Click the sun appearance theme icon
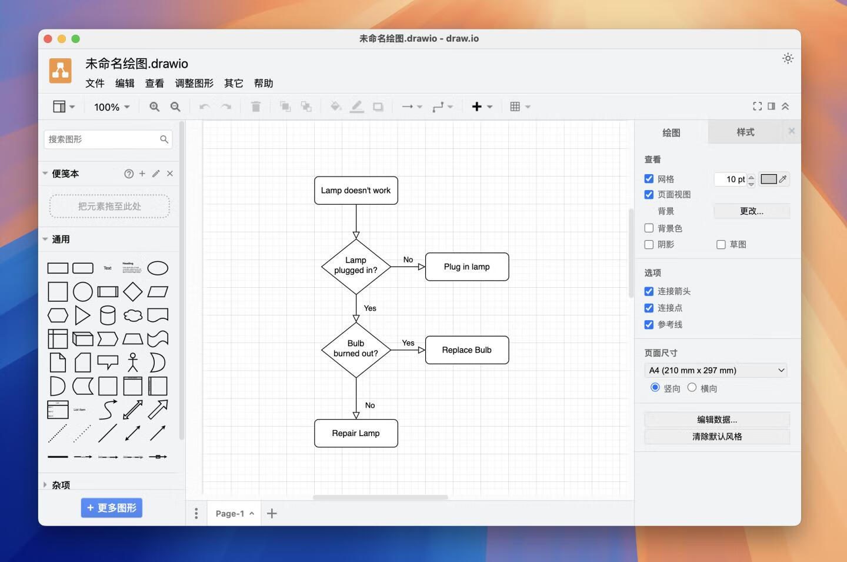 [788, 58]
